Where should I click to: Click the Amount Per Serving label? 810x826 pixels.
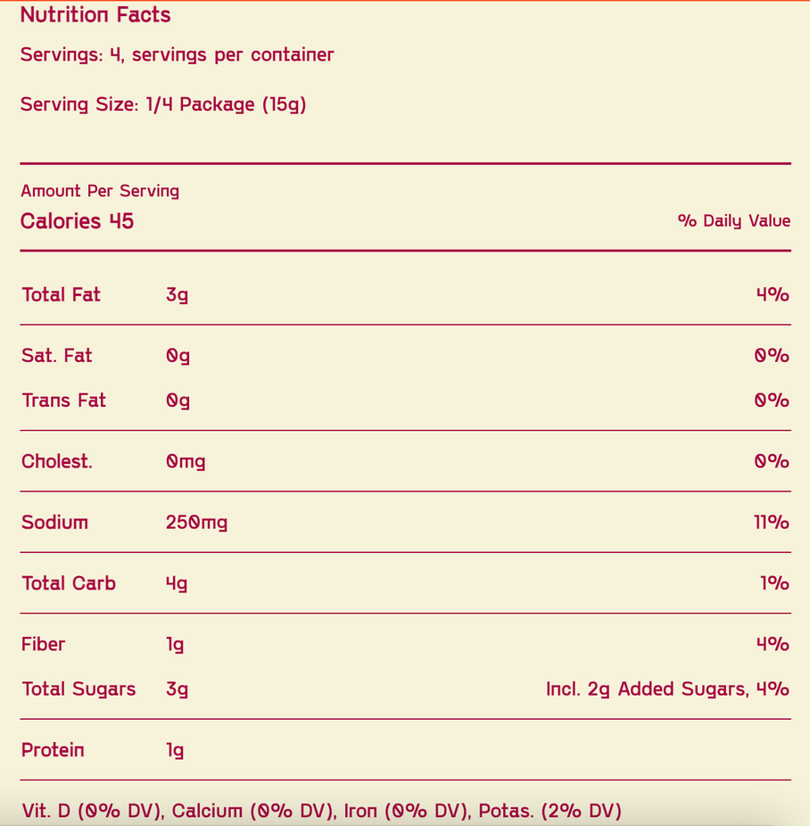(100, 191)
